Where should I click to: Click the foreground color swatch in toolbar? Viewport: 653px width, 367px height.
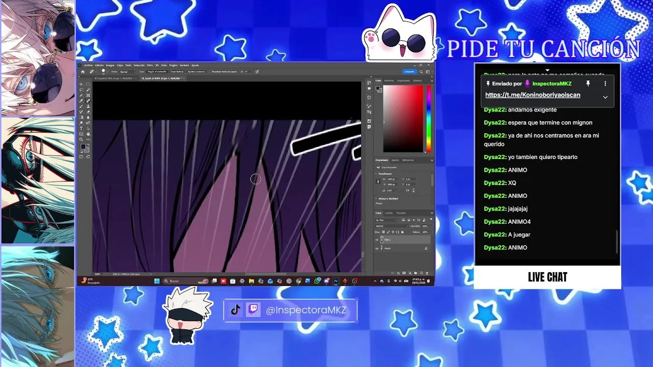coord(83,146)
